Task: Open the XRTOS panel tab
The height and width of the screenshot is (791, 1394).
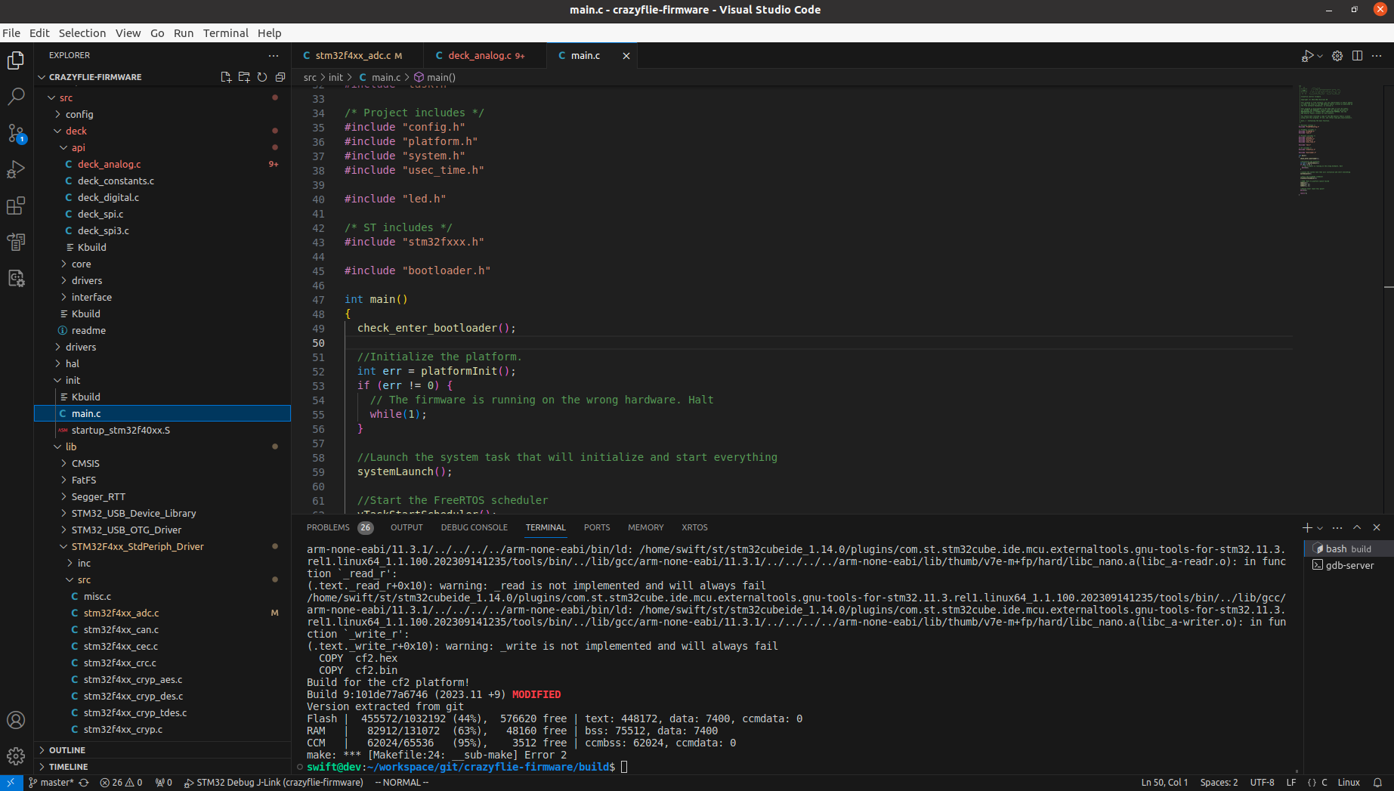Action: click(694, 527)
